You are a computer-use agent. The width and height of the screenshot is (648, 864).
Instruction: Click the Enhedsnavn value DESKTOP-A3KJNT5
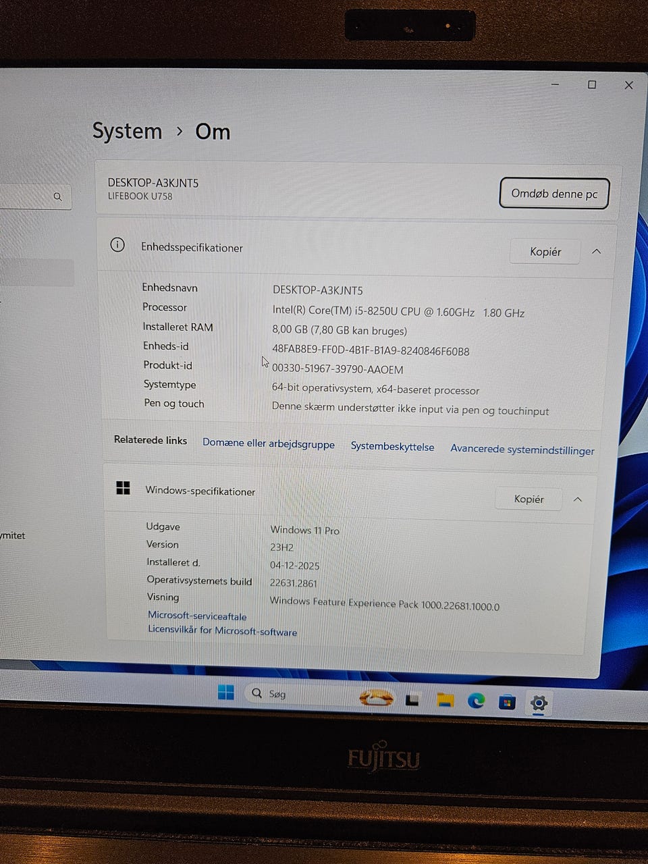318,290
